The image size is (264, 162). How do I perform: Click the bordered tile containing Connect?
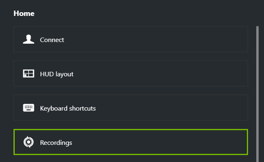pos(131,39)
